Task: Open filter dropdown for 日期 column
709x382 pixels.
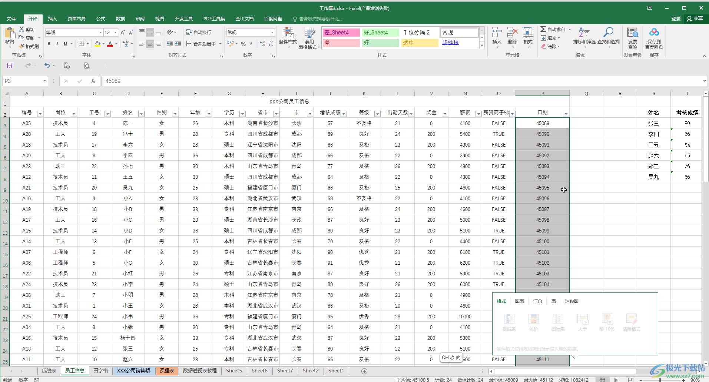Action: [566, 114]
